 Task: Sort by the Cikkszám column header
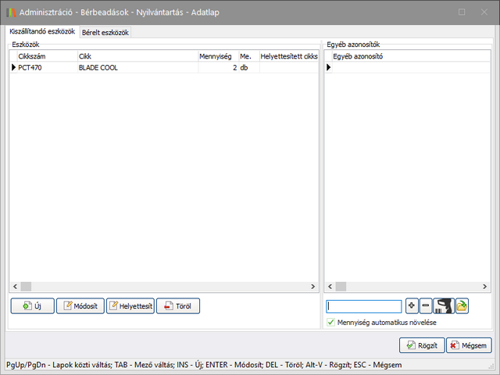click(x=45, y=56)
